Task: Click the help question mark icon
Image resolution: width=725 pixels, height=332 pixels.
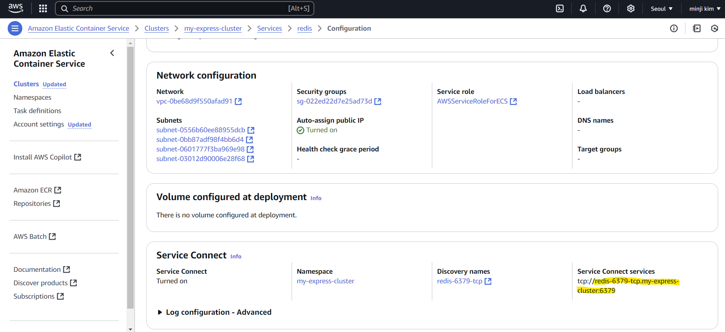Action: click(x=607, y=8)
